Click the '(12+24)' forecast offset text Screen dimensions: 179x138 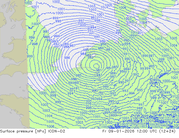pyautogui.click(x=167, y=131)
